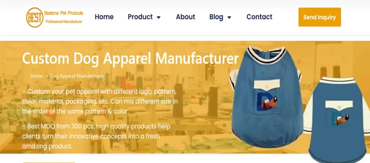Open the Home navigation link

coord(104,17)
